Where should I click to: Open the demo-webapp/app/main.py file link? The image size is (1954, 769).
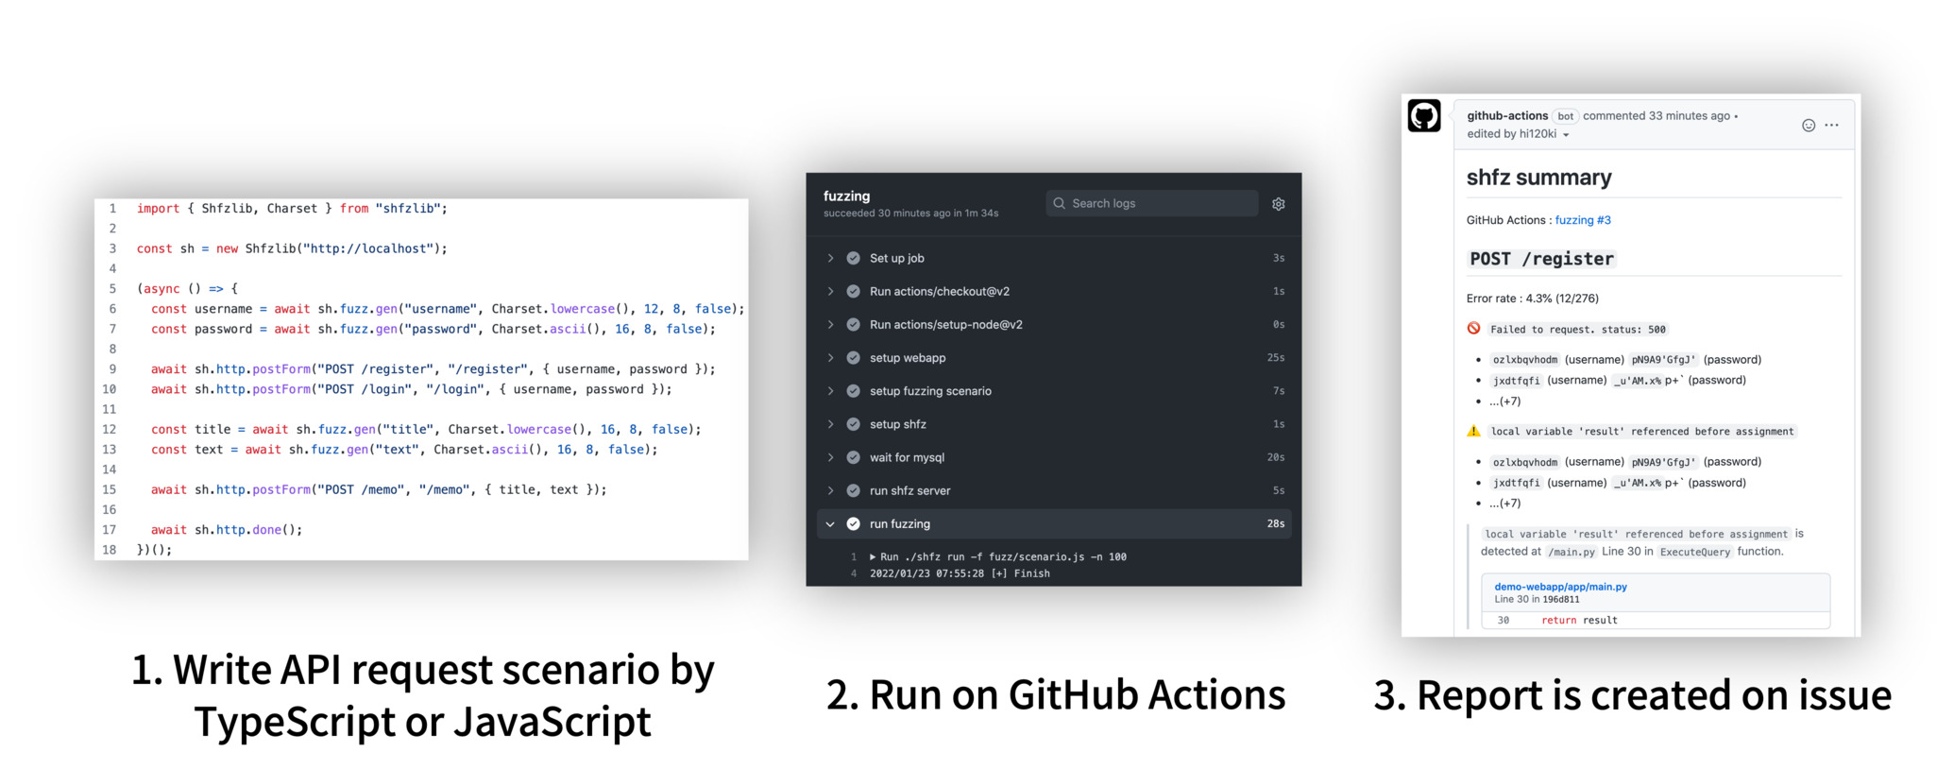(x=1560, y=587)
